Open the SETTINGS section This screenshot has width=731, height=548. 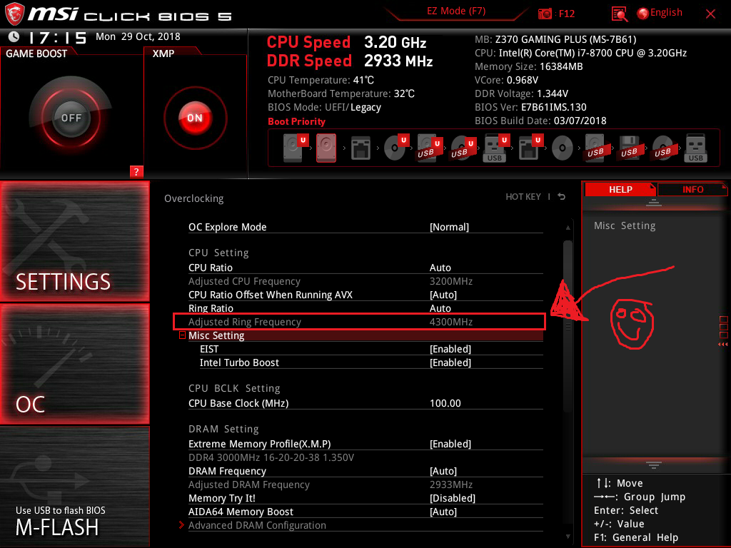click(x=74, y=241)
